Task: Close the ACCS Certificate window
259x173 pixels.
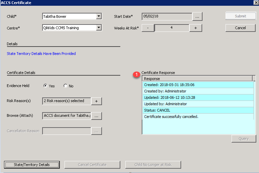Action: [x=256, y=3]
